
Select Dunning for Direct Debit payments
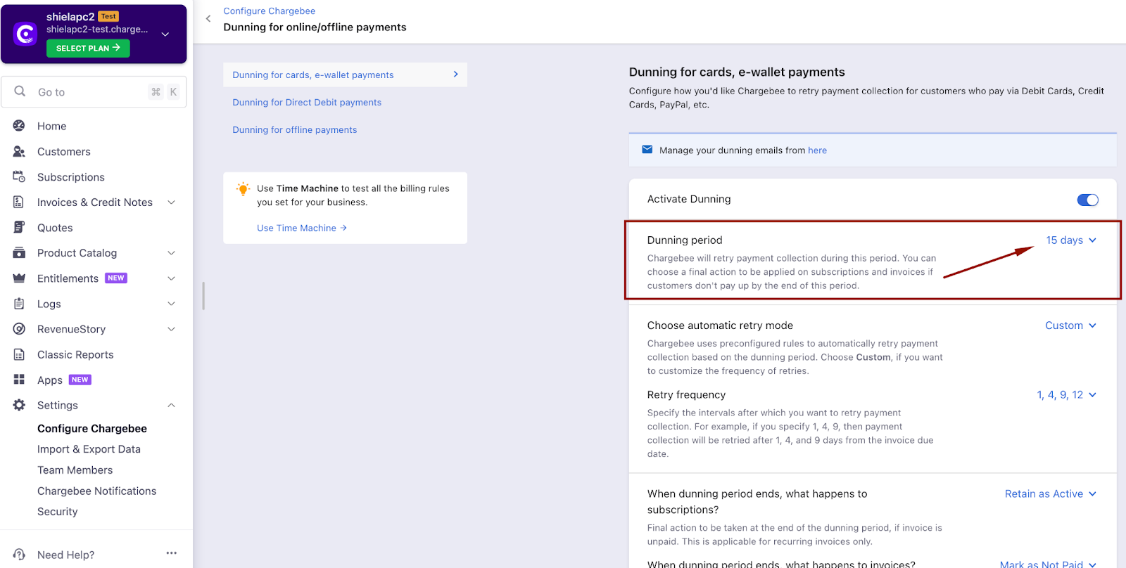click(x=307, y=103)
